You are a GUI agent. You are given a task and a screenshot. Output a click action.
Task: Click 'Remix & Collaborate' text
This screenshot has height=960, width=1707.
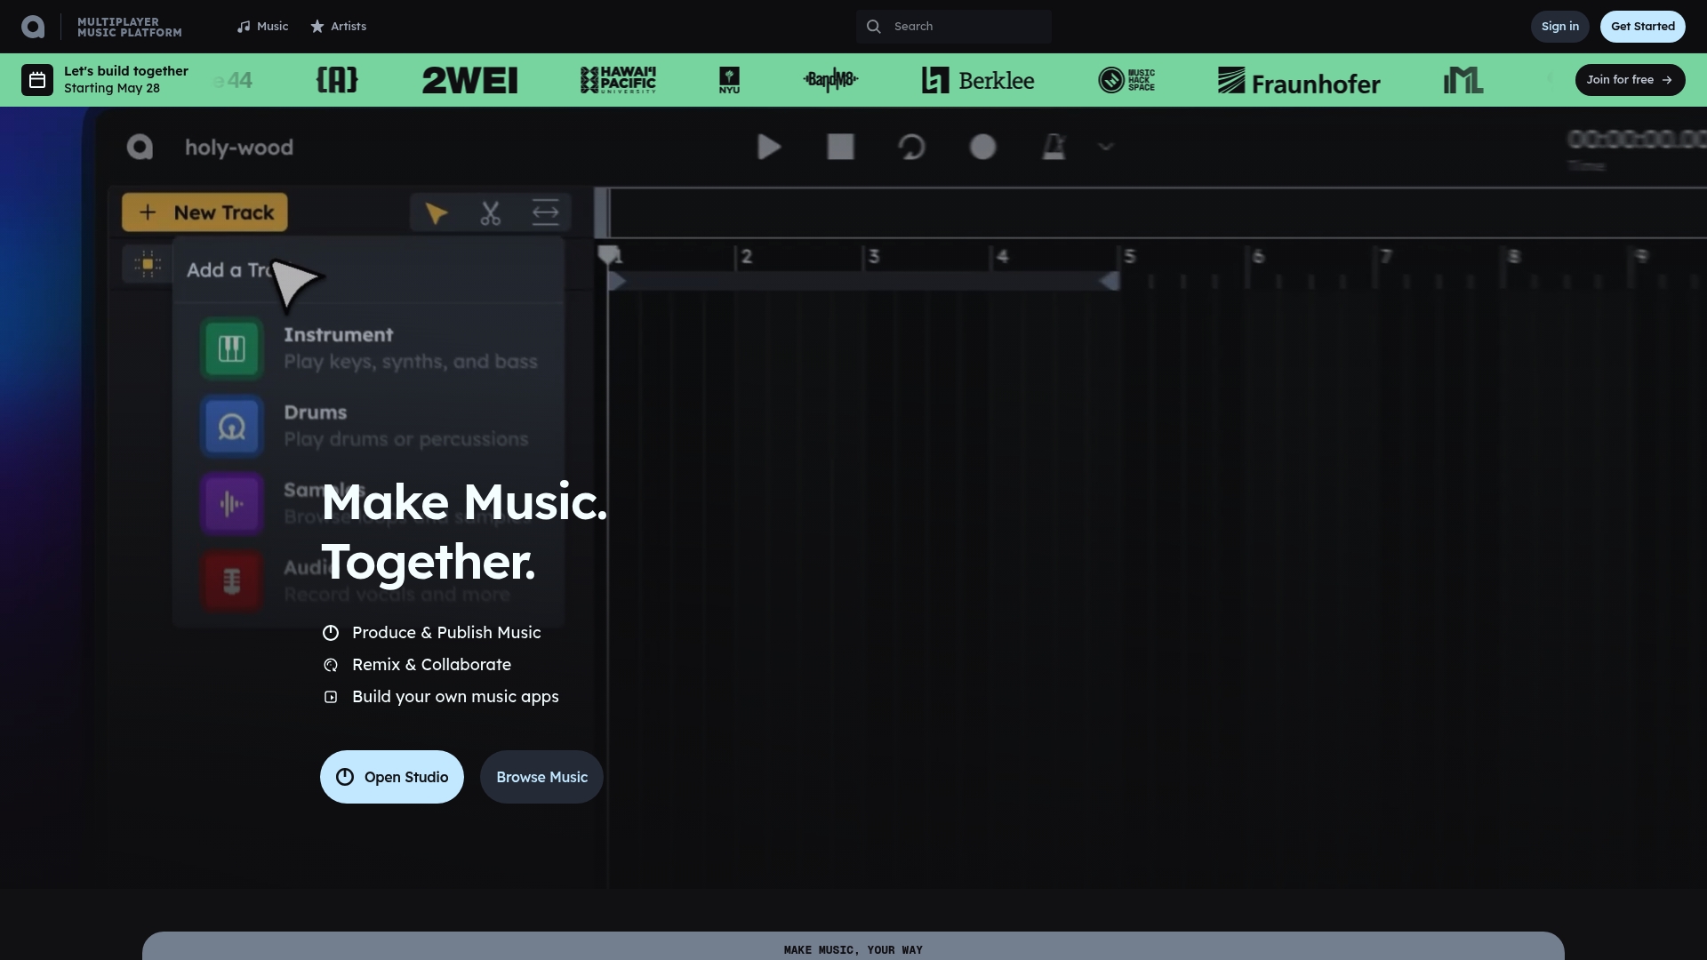[431, 665]
